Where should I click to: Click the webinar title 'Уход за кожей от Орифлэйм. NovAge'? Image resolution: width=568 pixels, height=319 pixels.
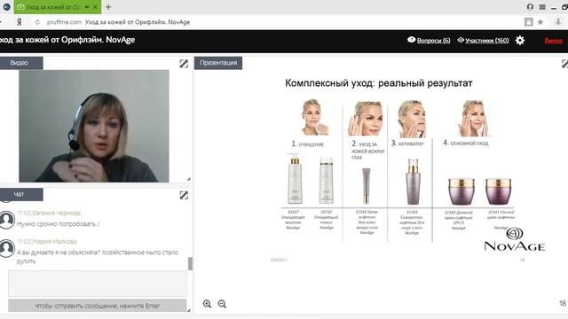pyautogui.click(x=67, y=40)
